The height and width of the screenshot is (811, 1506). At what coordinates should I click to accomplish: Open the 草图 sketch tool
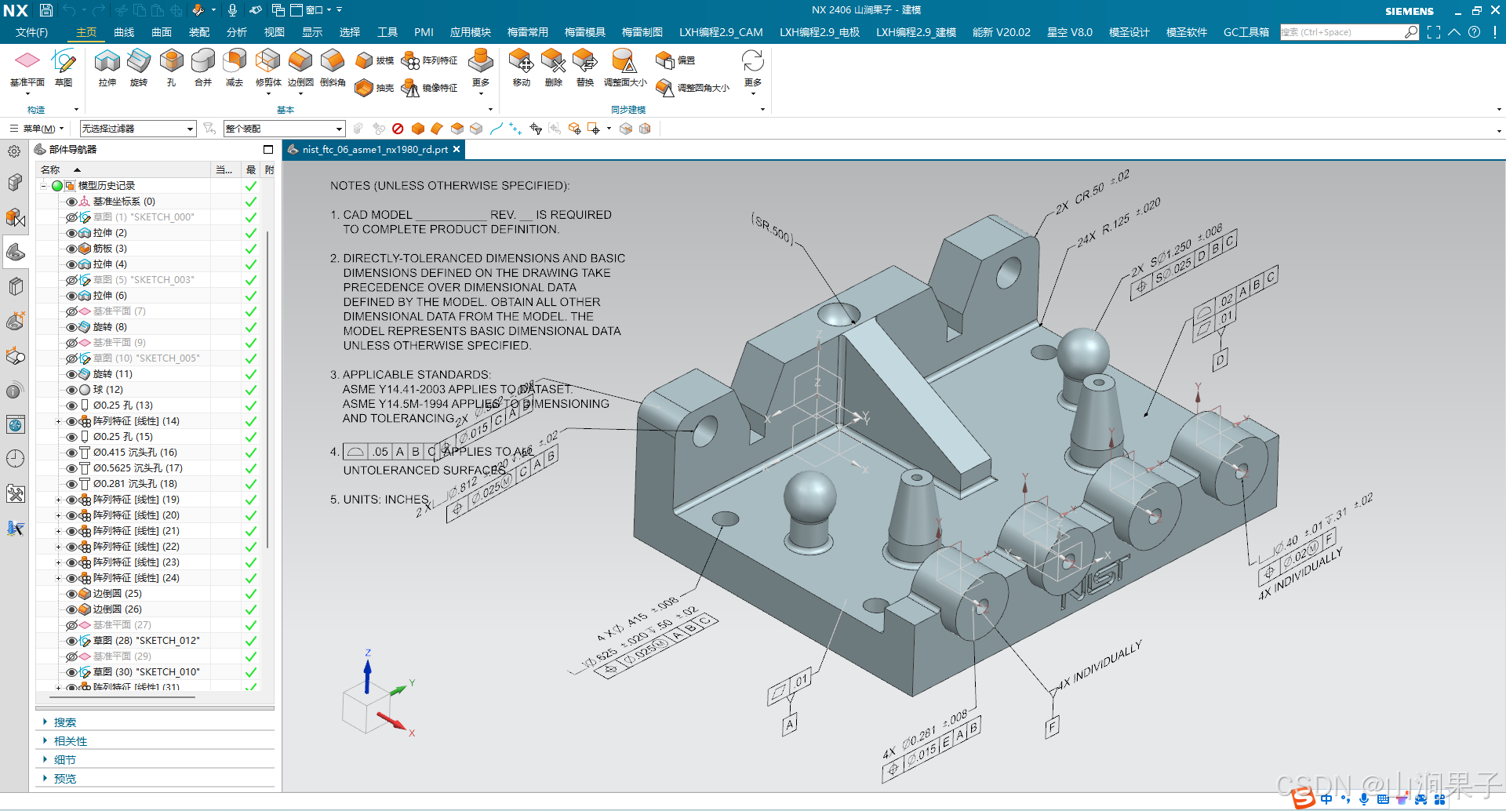pyautogui.click(x=64, y=68)
